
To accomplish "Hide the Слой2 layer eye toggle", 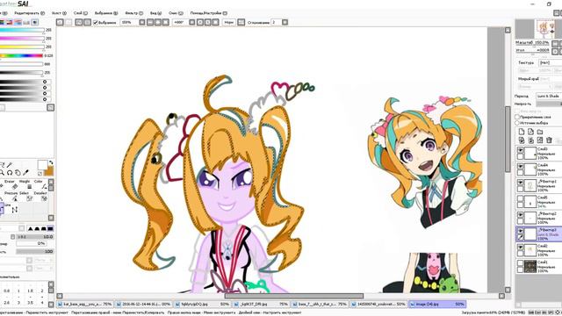I will [x=520, y=248].
